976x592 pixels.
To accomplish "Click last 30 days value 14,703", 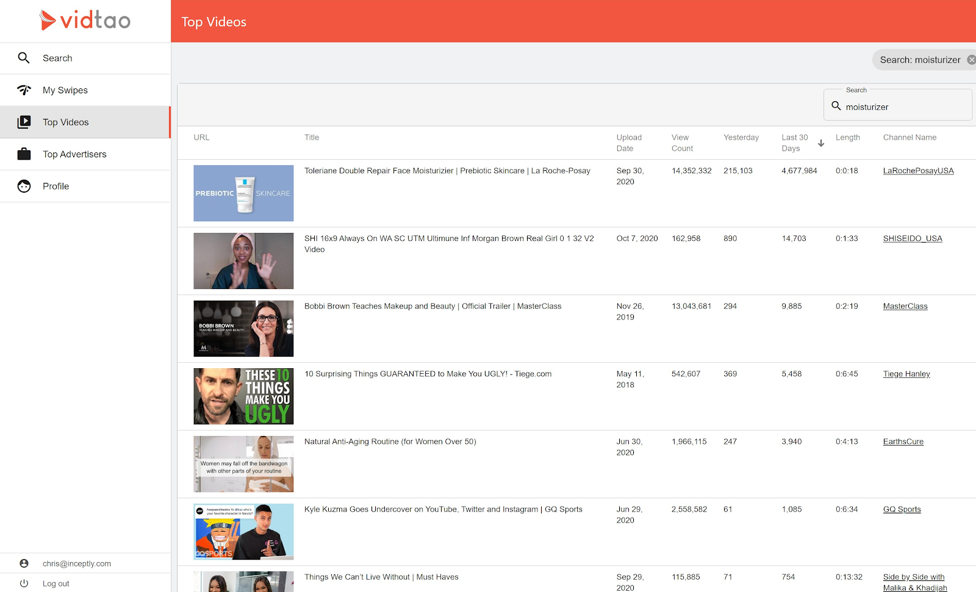I will [x=794, y=238].
